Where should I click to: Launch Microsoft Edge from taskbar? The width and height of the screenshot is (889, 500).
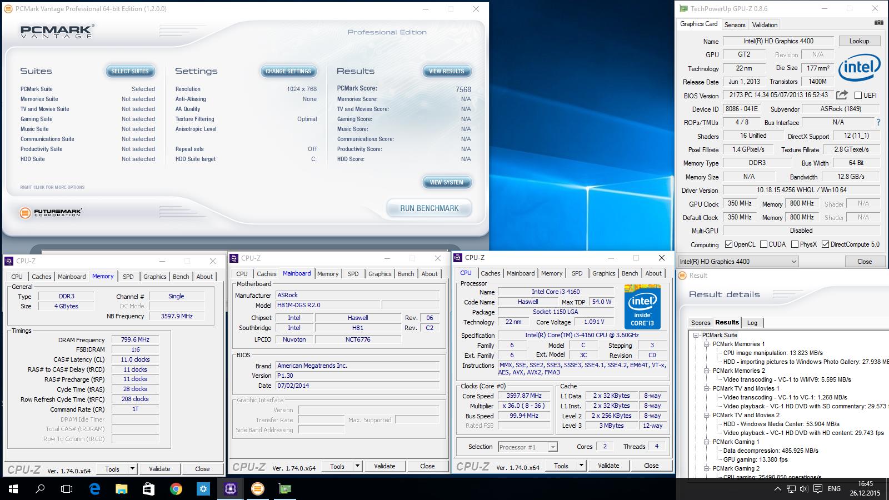point(94,489)
